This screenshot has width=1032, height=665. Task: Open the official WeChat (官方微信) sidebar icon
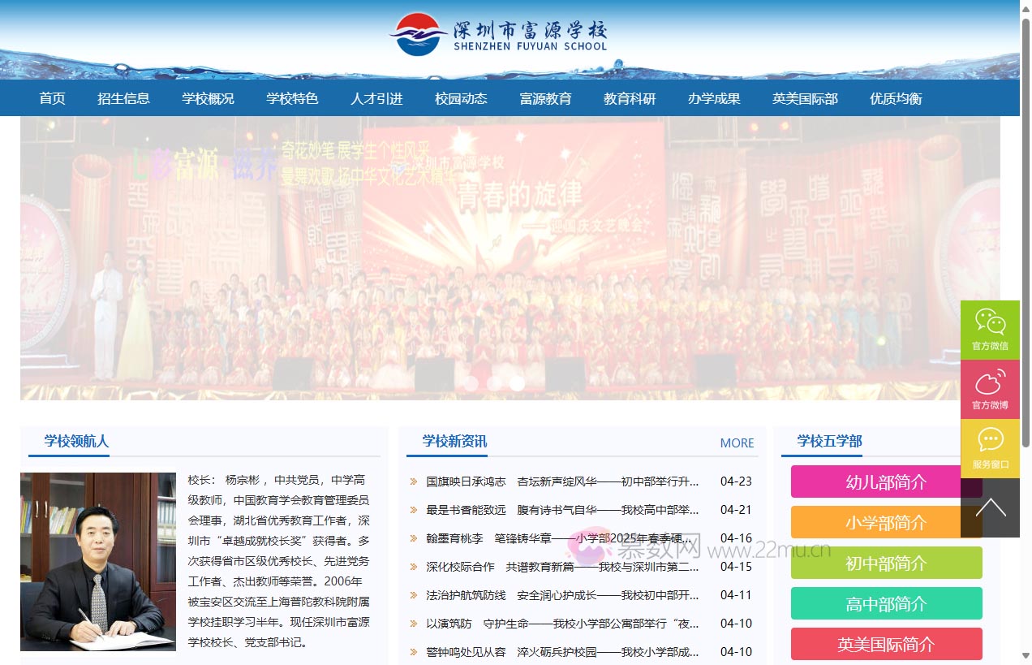click(x=990, y=329)
